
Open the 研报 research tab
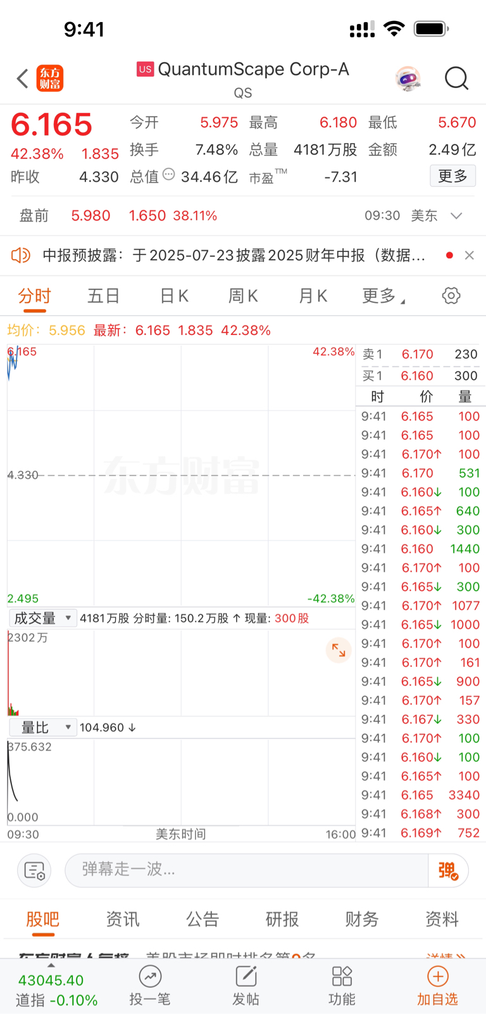click(282, 919)
